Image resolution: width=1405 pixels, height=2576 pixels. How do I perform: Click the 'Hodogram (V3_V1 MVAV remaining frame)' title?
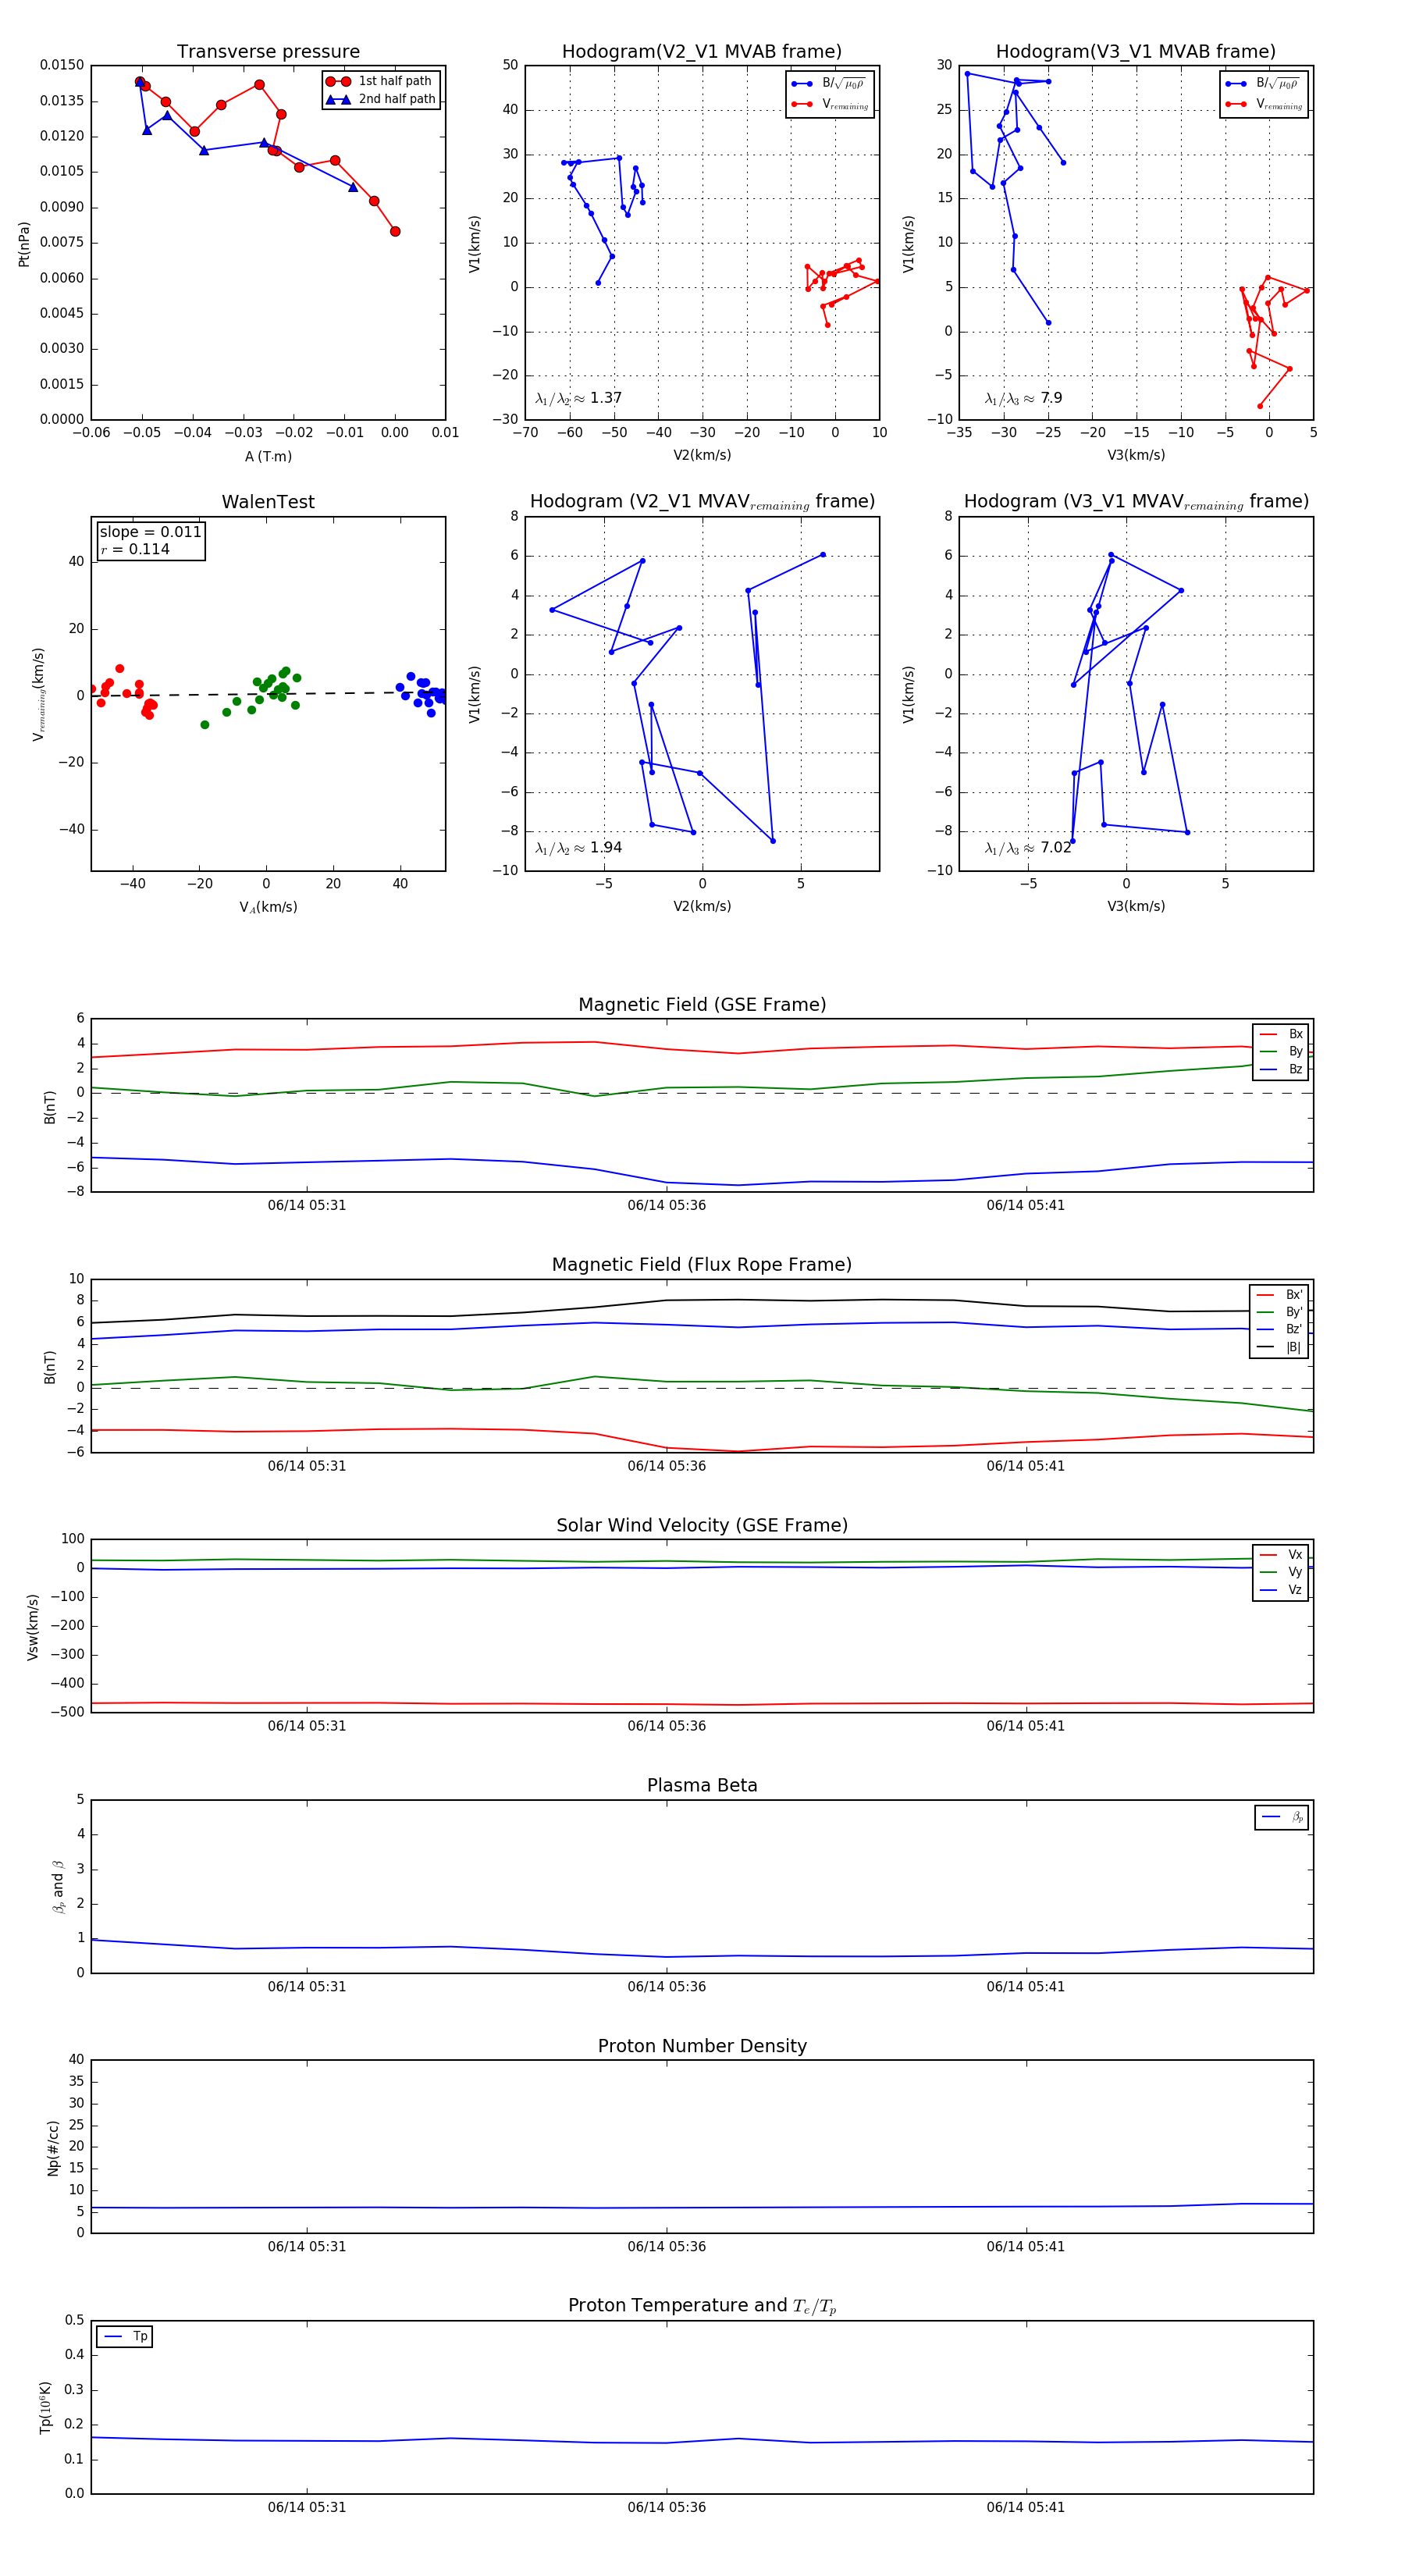click(x=1136, y=502)
